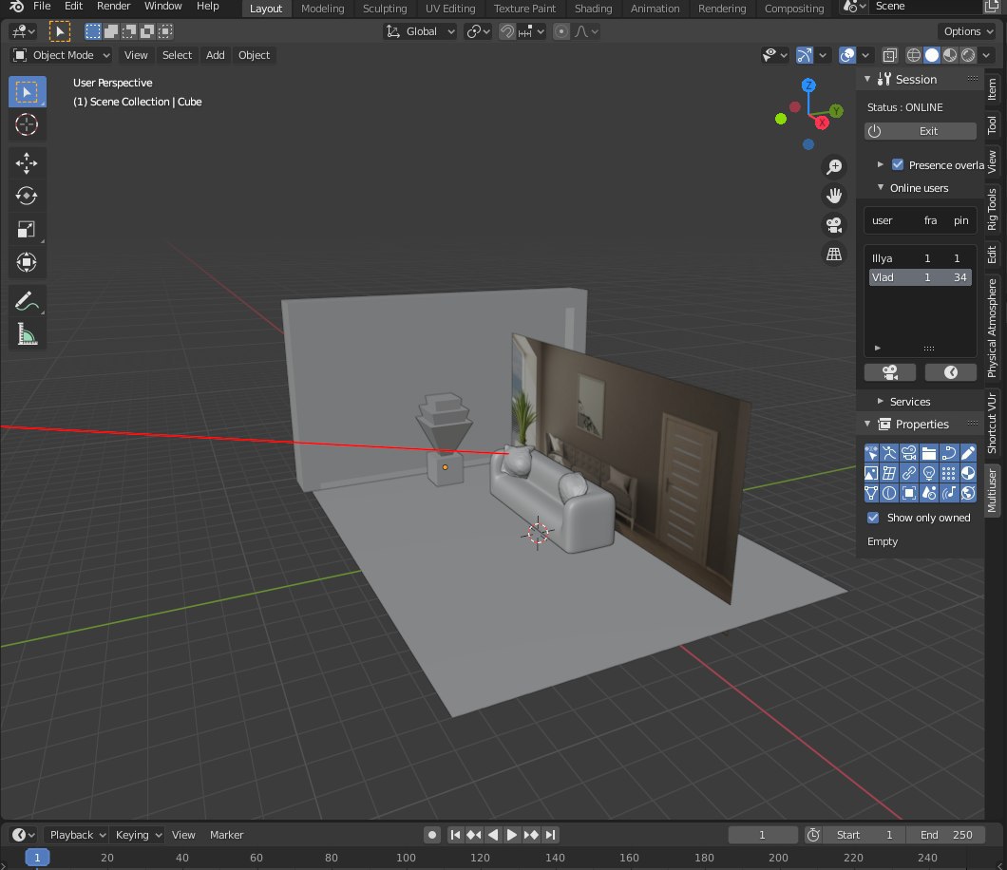Click the Play animation button
1007x870 pixels.
512,835
